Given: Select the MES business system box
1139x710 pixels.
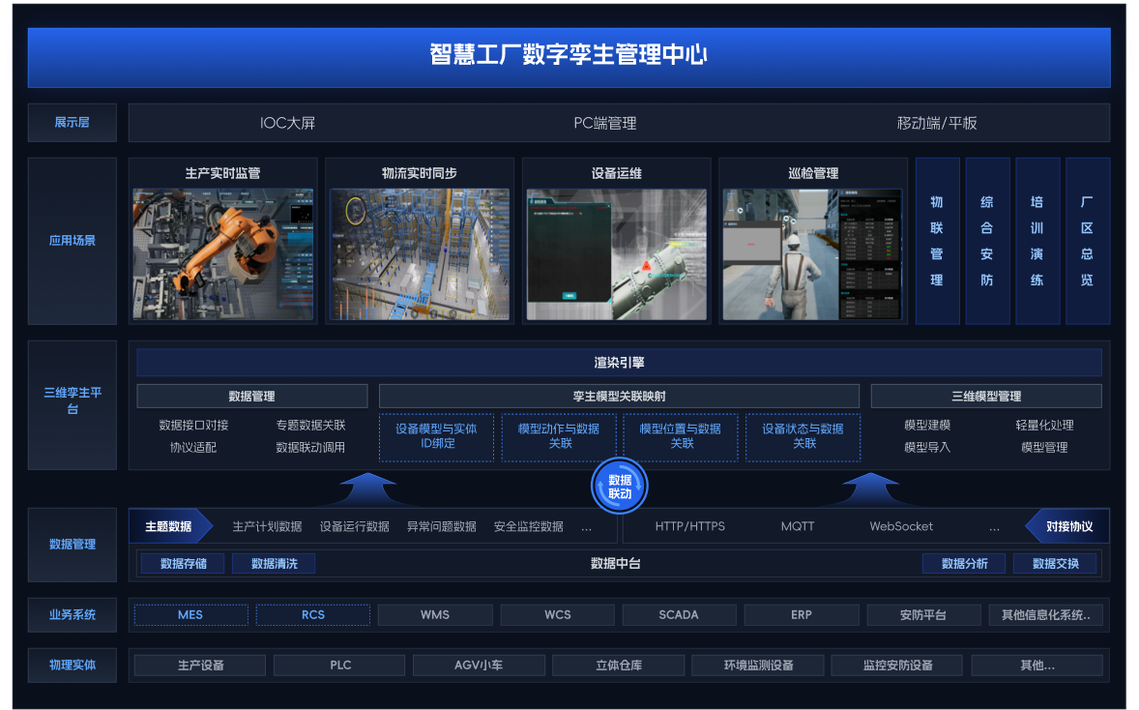Looking at the screenshot, I should [190, 615].
